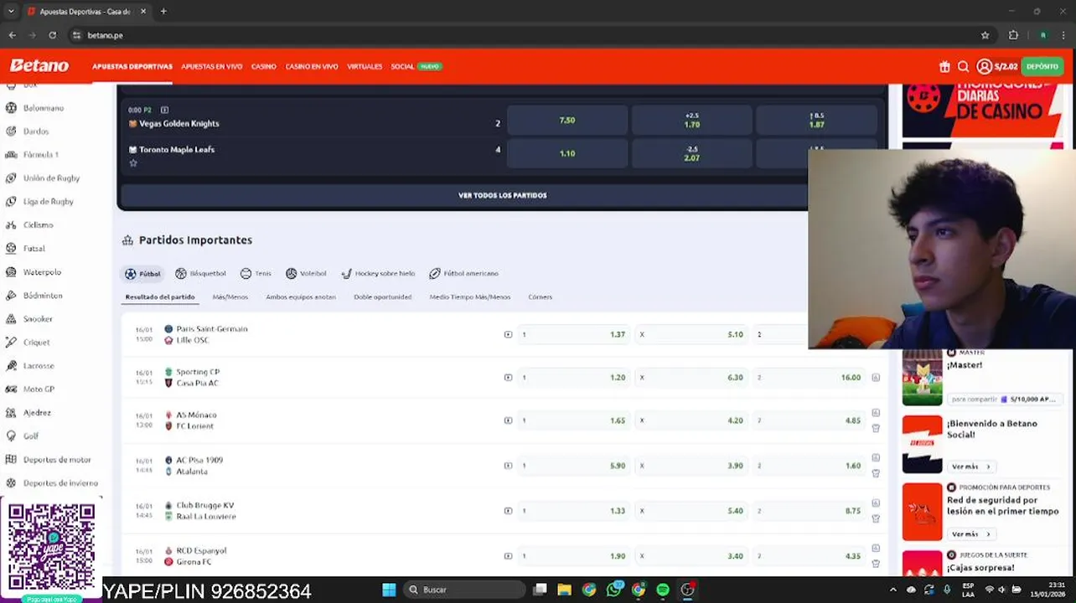The image size is (1076, 603).
Task: Select Club Brugge home odds 1.33
Action: click(x=573, y=511)
